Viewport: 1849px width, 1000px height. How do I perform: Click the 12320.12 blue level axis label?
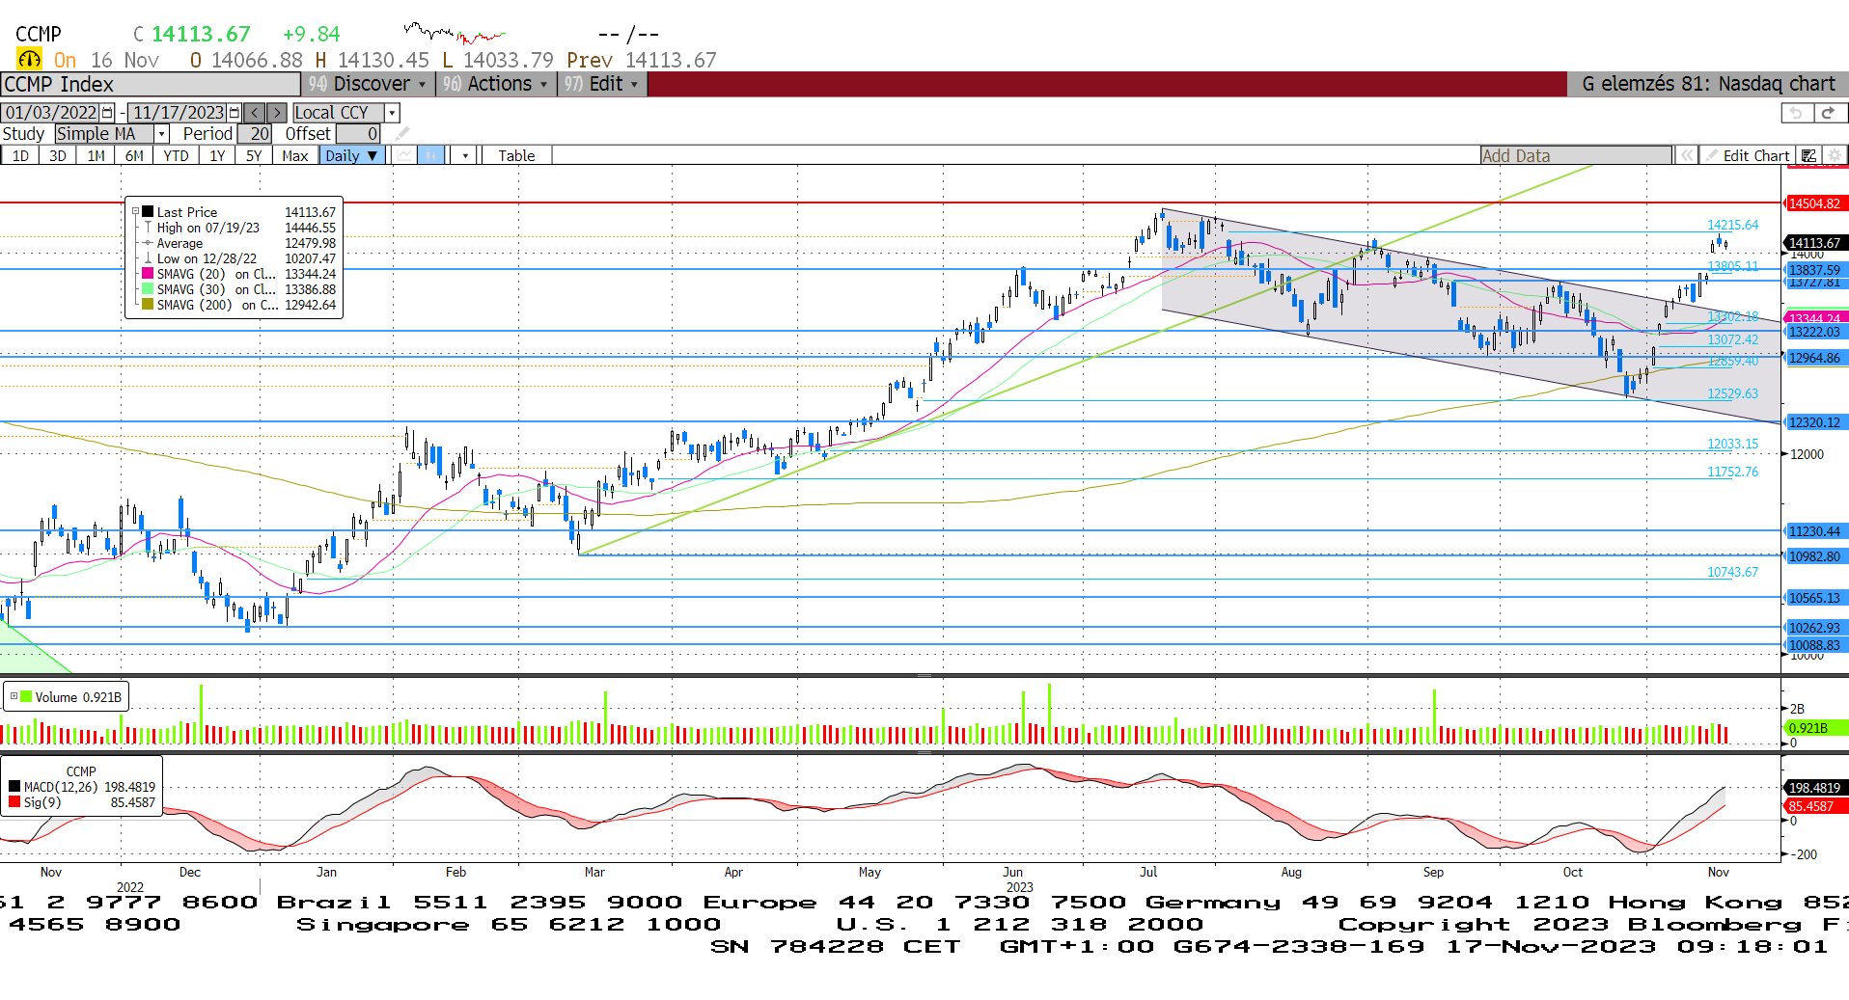[x=1817, y=422]
